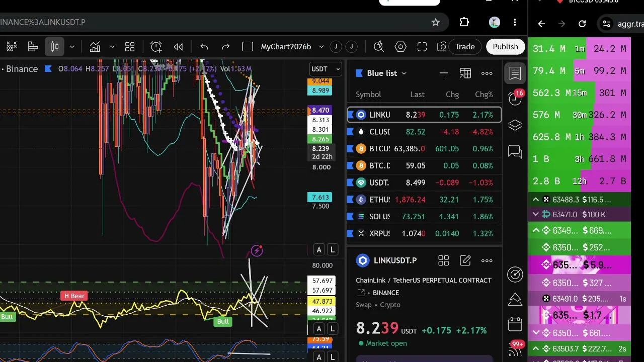The height and width of the screenshot is (362, 644).
Task: Open indicator templates grid icon
Action: pyautogui.click(x=130, y=47)
